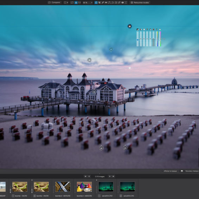This screenshot has height=199, width=199.
Task: Select the X-shaped structure thumbnail
Action: [x=63, y=187]
